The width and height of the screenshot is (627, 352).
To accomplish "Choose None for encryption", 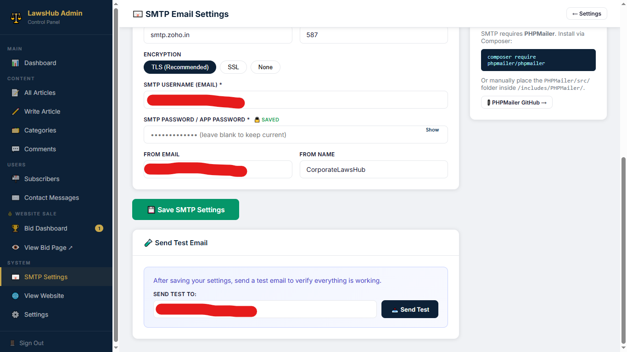I will [x=265, y=67].
